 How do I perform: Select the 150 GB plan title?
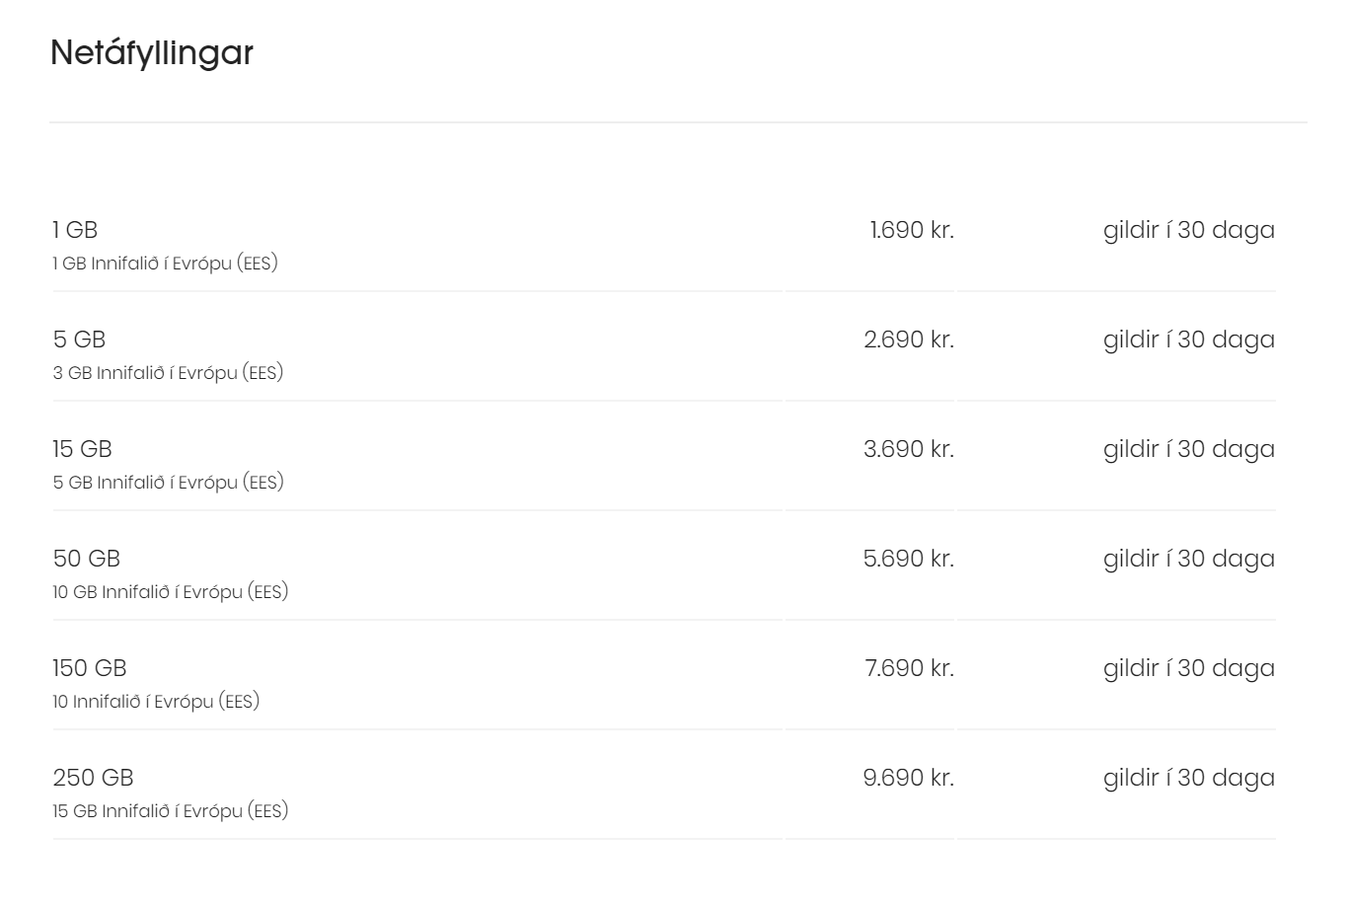coord(90,668)
